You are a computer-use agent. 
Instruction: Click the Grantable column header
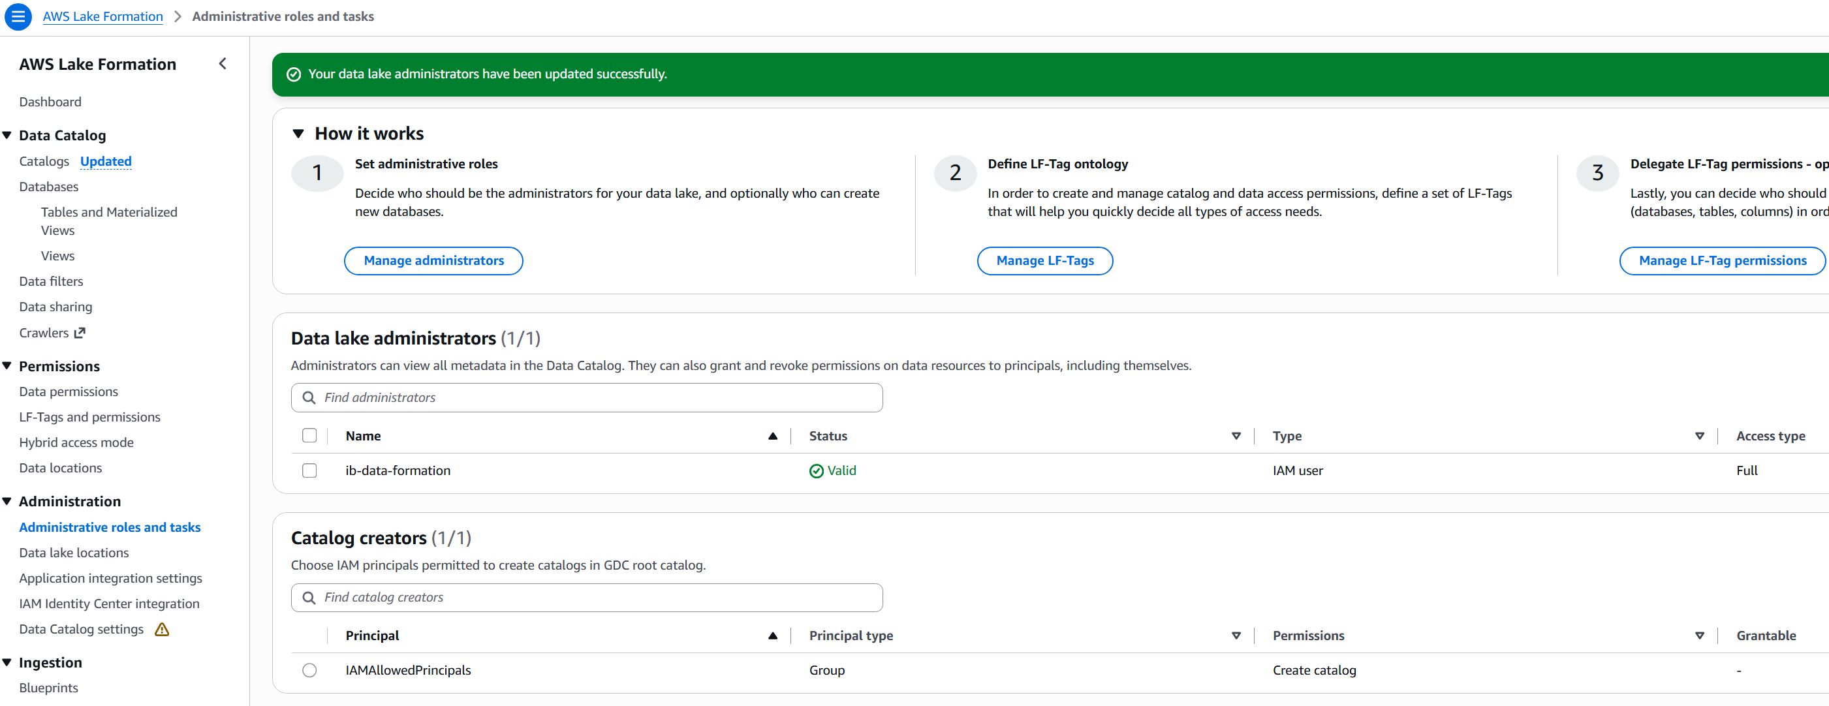pos(1766,636)
